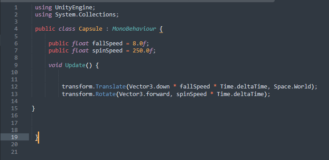Click the fallSpeed variable declaration on line 6
329x160 pixels.
click(107, 44)
